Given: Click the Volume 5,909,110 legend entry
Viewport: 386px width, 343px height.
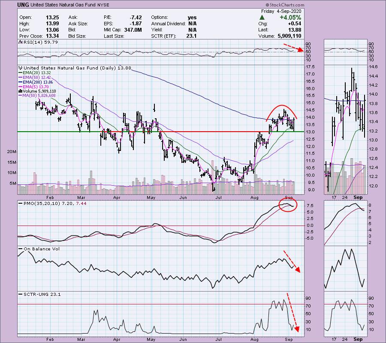Looking at the screenshot, I should pyautogui.click(x=40, y=91).
